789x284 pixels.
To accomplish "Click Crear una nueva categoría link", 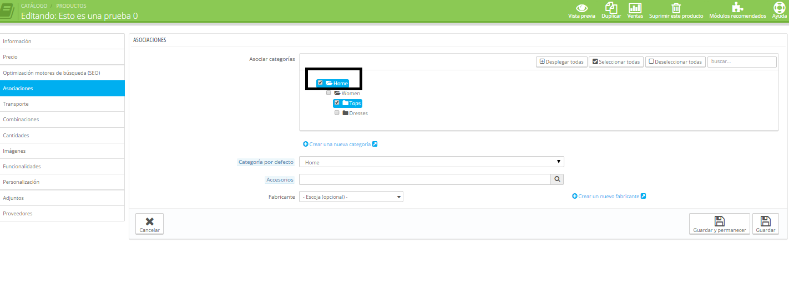I will 340,144.
